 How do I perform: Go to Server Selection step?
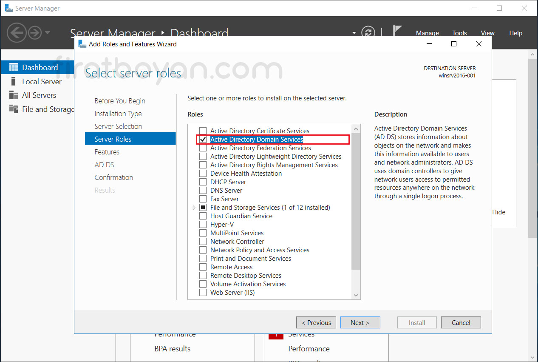coord(118,126)
